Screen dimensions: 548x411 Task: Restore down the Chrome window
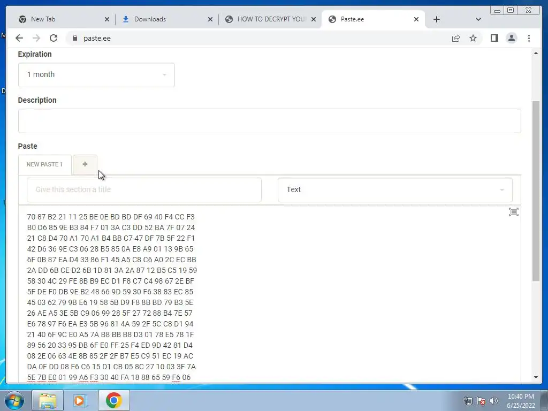pos(511,10)
